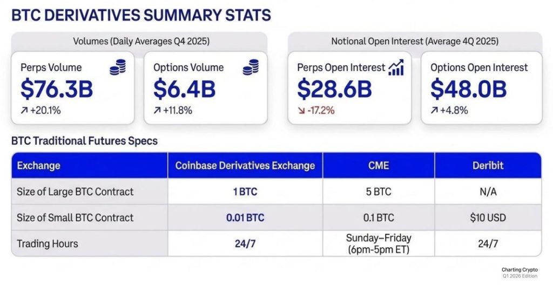Select the $76.3B Perps Volume value

click(57, 89)
